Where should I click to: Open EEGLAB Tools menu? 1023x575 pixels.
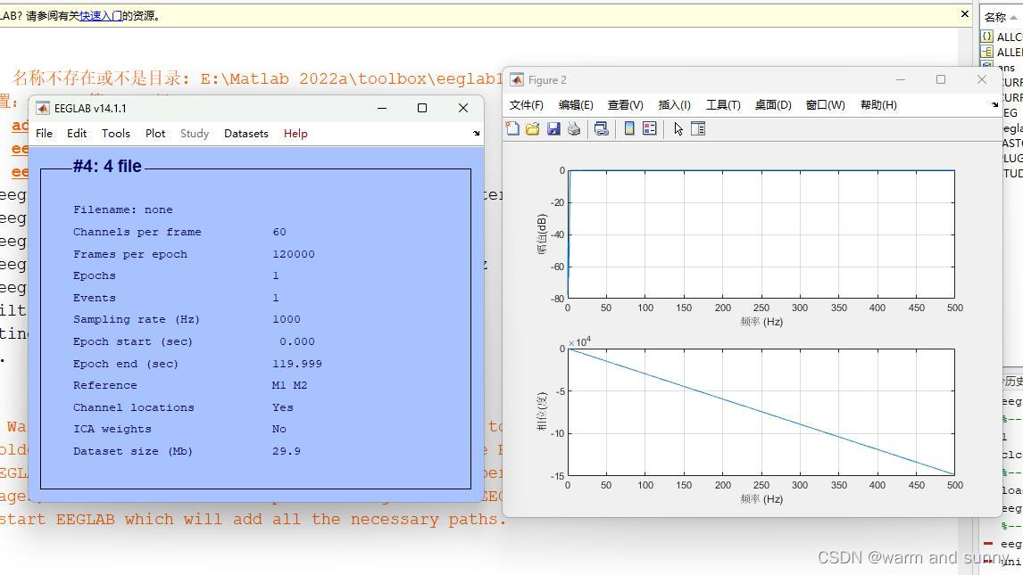(116, 134)
